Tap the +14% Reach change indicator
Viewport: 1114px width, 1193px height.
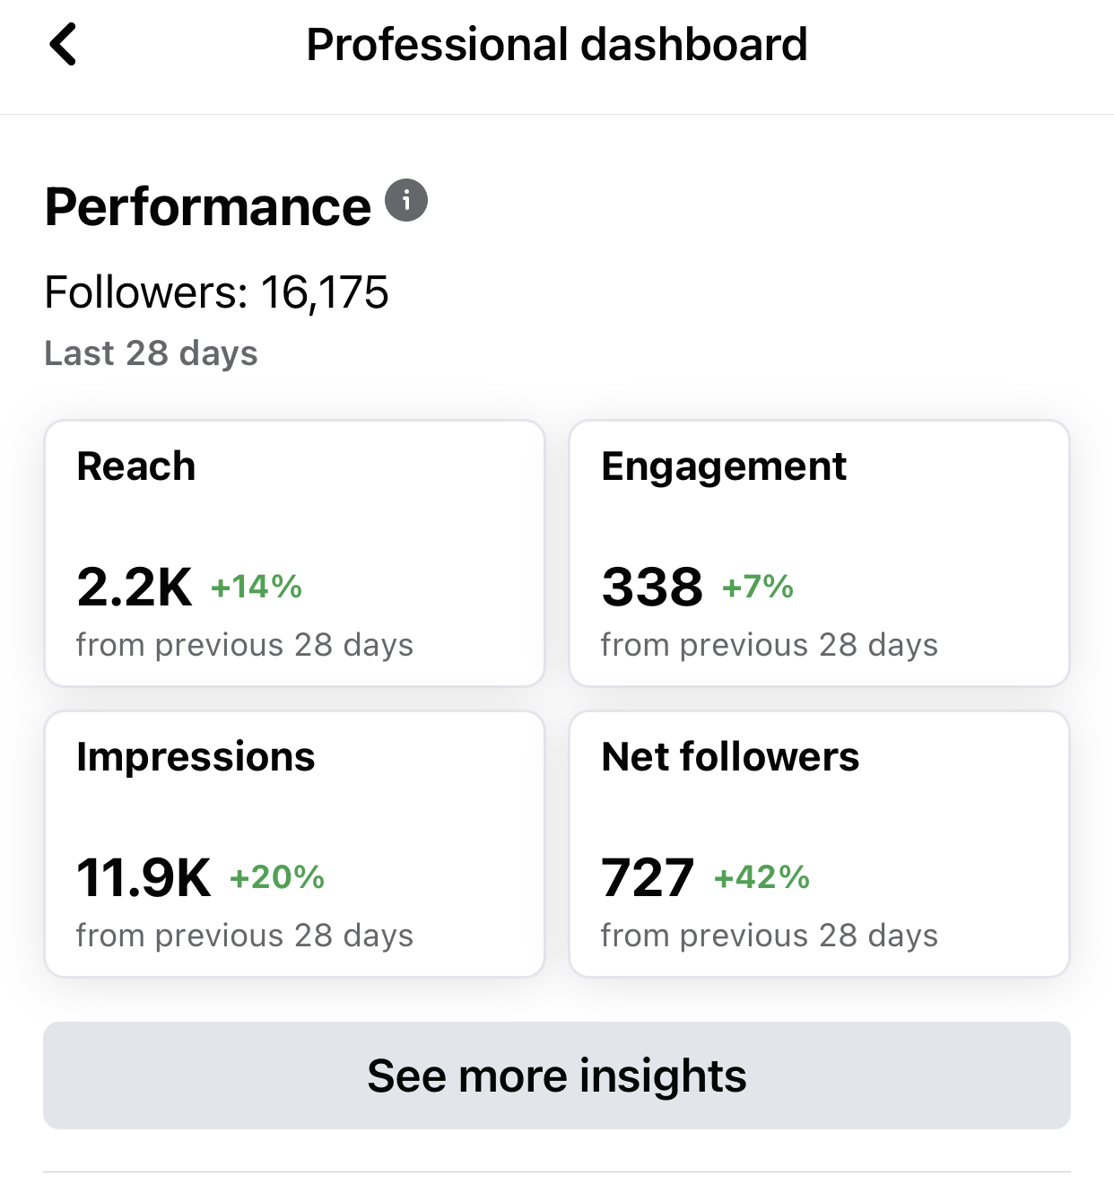(x=257, y=587)
